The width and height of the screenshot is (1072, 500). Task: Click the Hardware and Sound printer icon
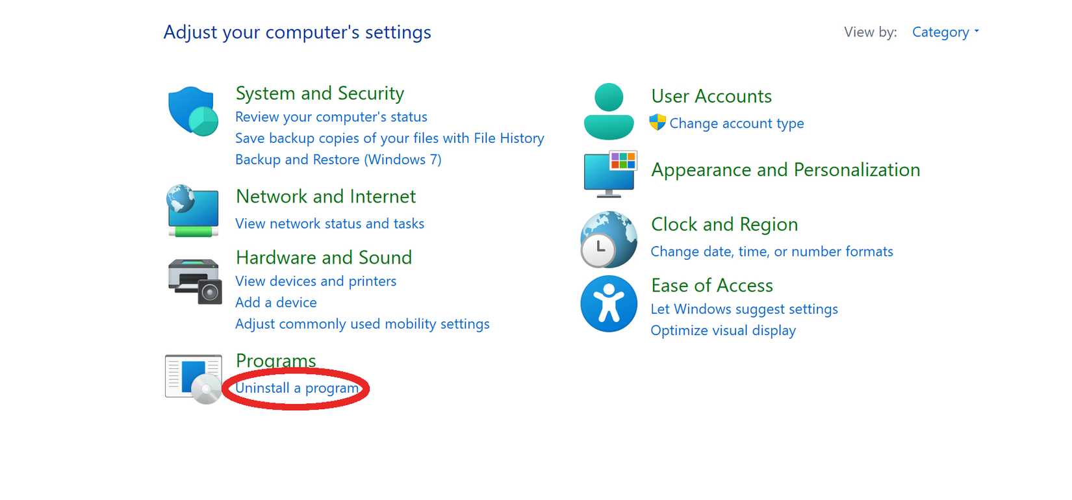(193, 281)
